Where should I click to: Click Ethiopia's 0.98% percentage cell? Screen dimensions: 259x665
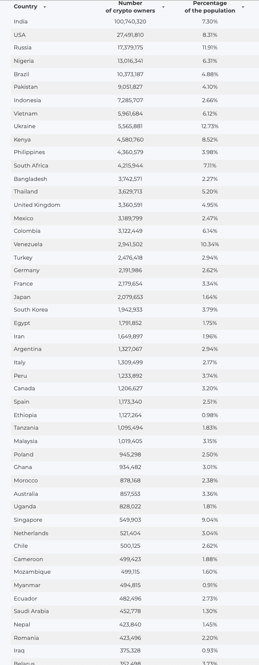[210, 415]
